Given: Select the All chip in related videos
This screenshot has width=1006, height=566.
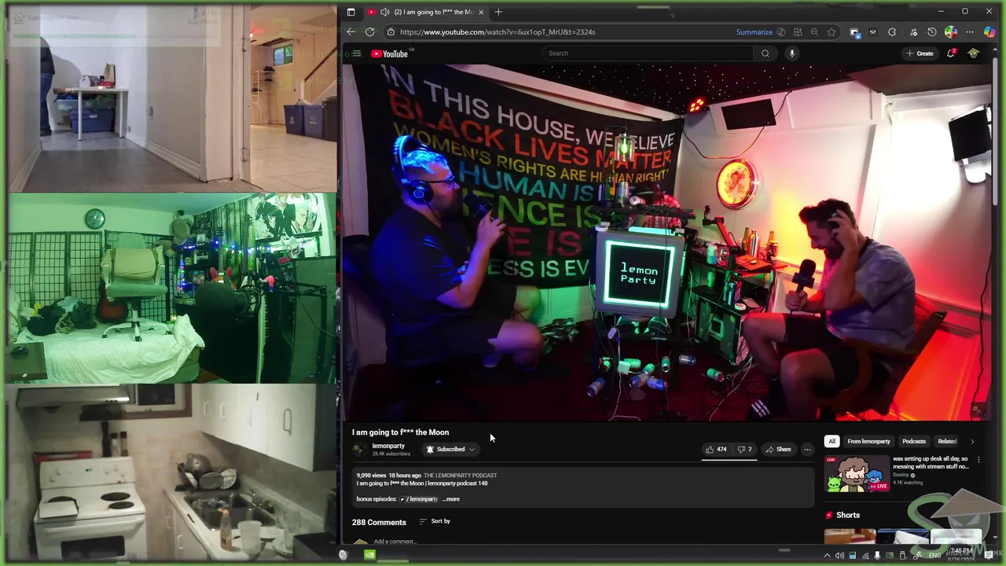Looking at the screenshot, I should pos(832,441).
